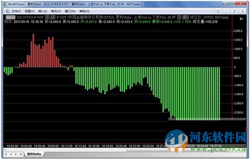The width and height of the screenshot is (250, 159).
Task: Click the tallest red histogram bar
Action: 33,50
